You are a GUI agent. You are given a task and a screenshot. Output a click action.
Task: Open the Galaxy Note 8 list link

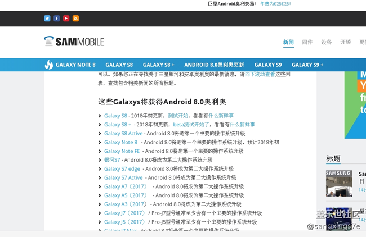click(120, 142)
